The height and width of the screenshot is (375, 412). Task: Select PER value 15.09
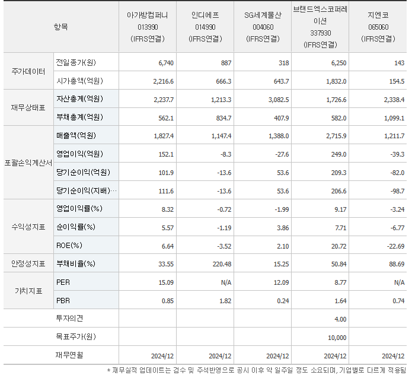click(x=166, y=282)
